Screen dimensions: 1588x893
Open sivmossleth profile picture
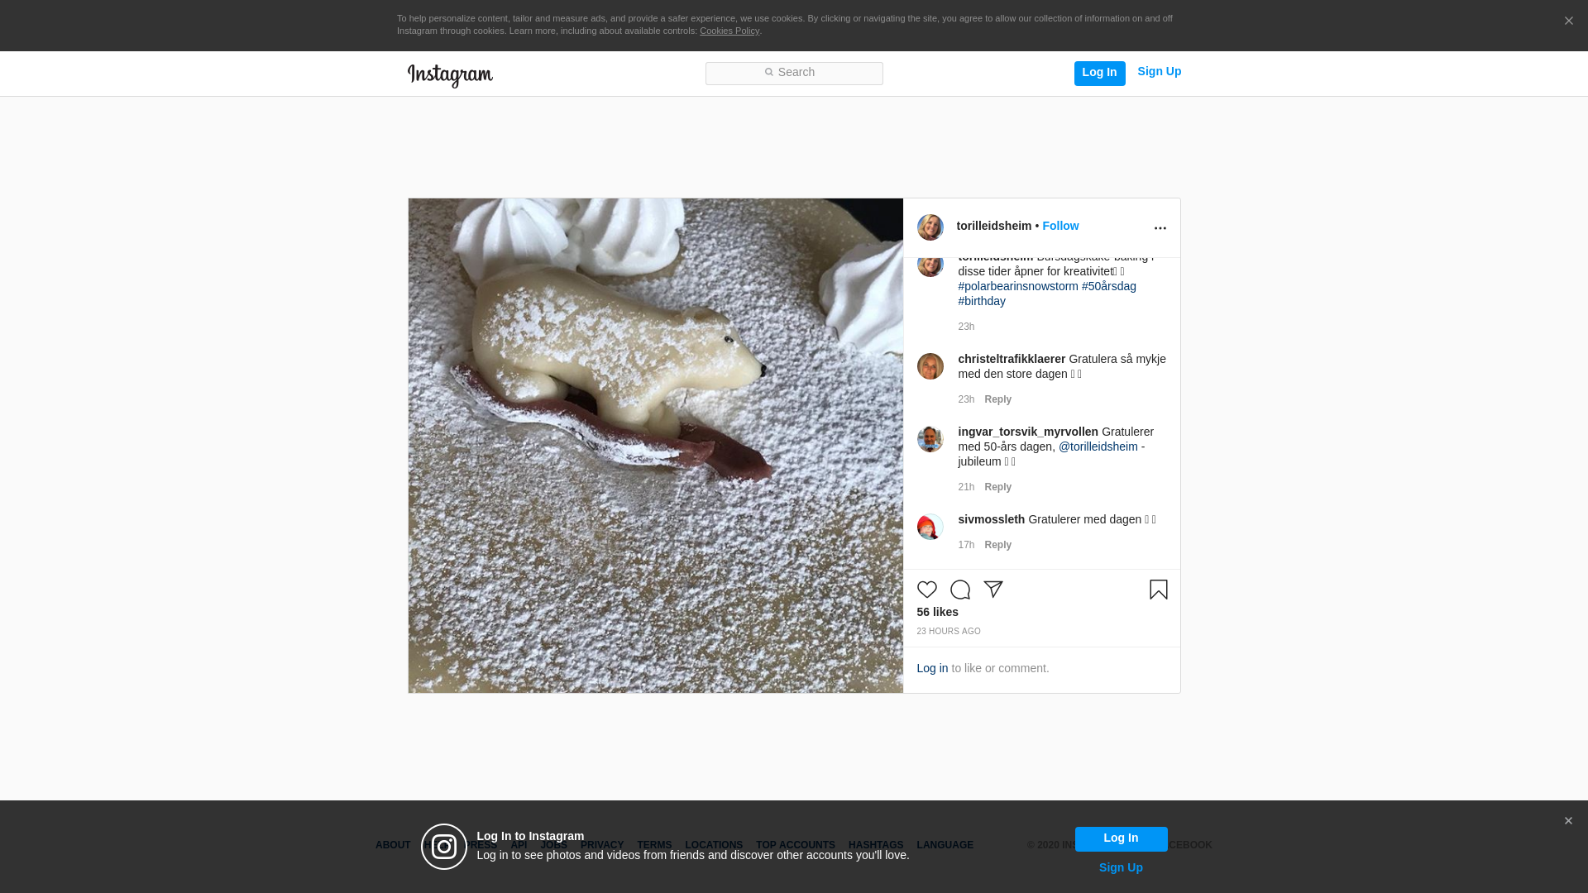tap(930, 527)
